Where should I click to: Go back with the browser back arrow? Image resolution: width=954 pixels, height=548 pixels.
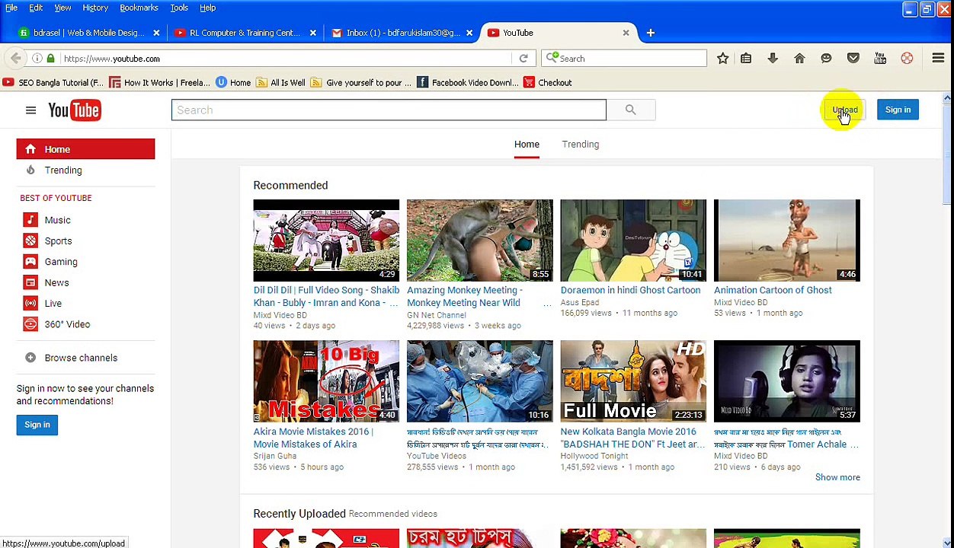16,59
